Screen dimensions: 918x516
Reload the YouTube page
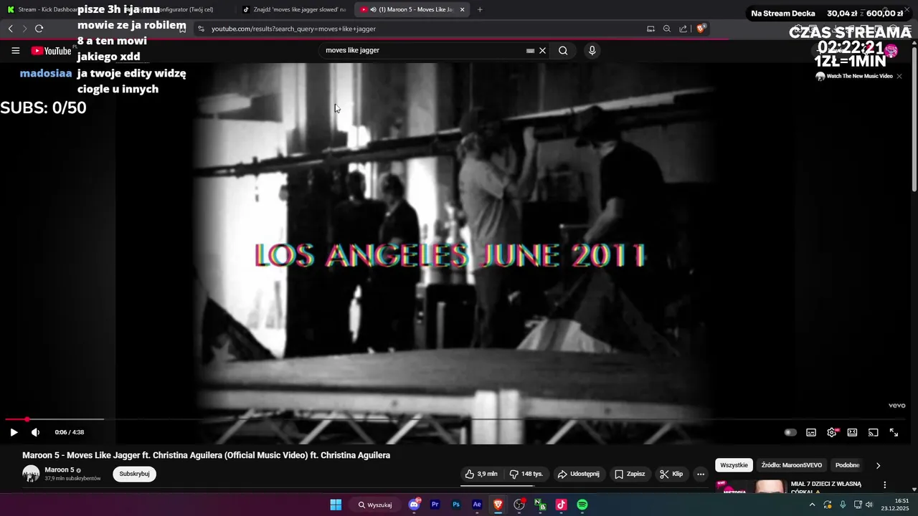click(x=39, y=29)
